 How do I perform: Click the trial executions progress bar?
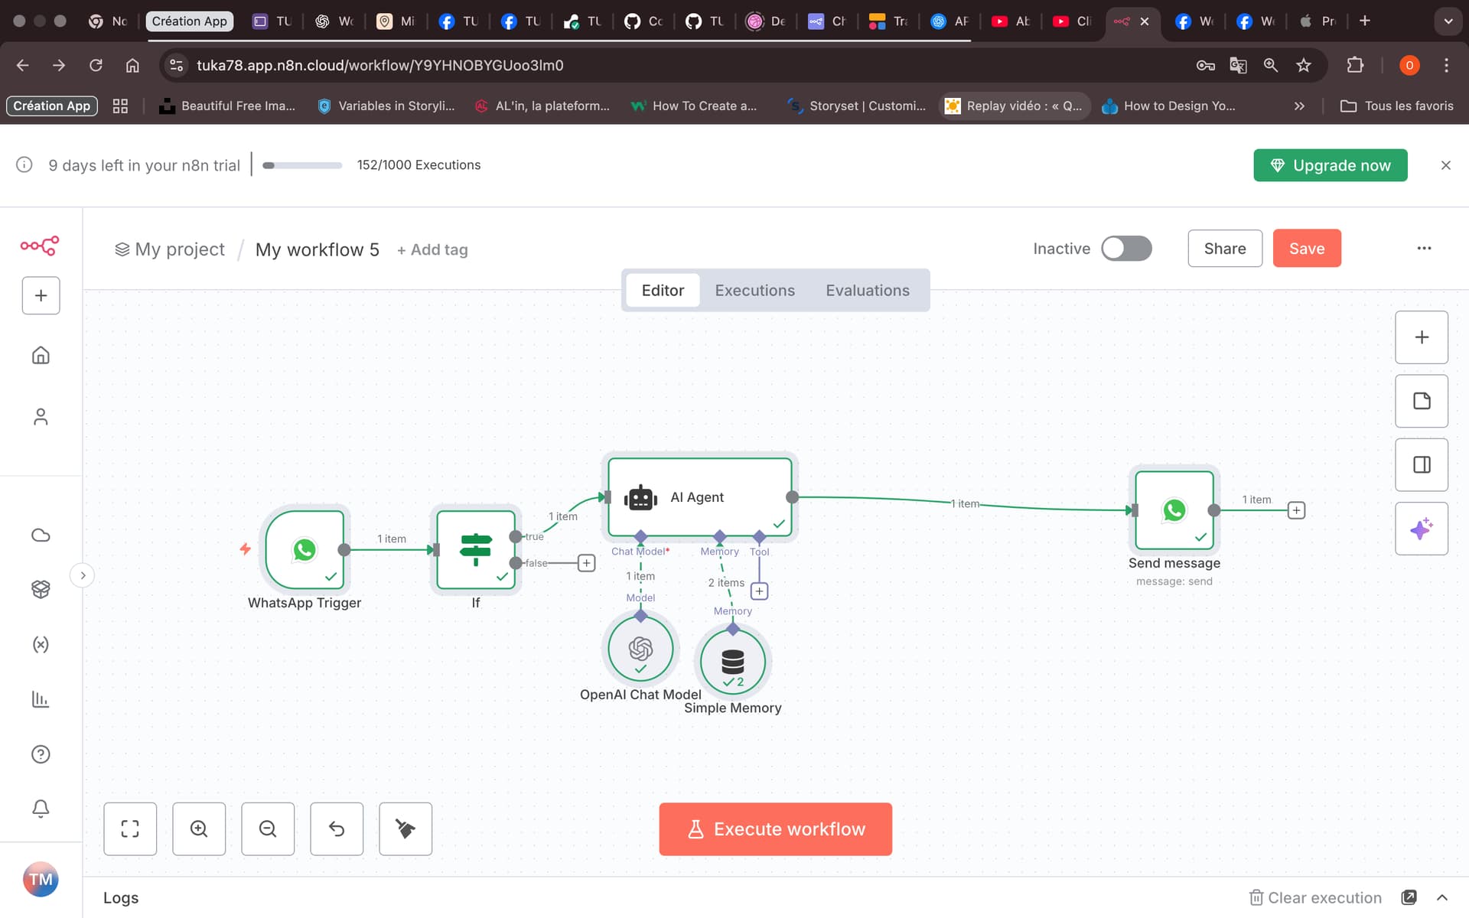pos(302,165)
